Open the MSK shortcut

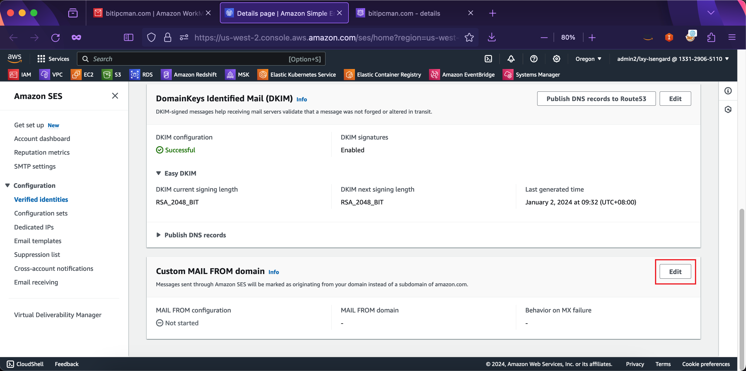(x=237, y=75)
